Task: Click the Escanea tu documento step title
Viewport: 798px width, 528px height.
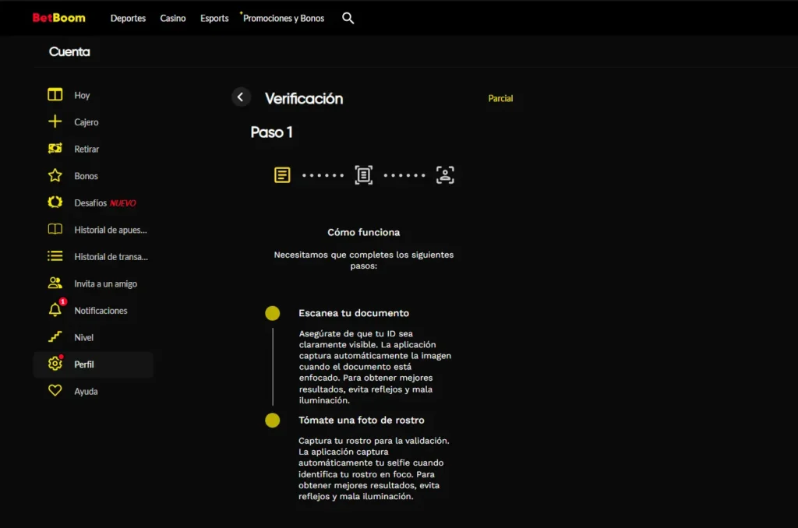Action: (x=354, y=313)
